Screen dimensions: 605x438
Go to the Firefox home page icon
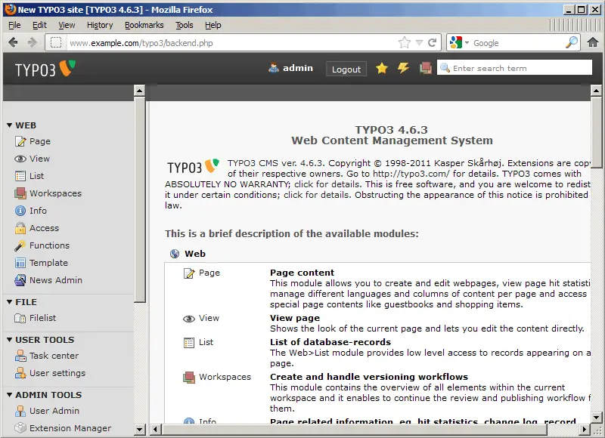coord(593,42)
